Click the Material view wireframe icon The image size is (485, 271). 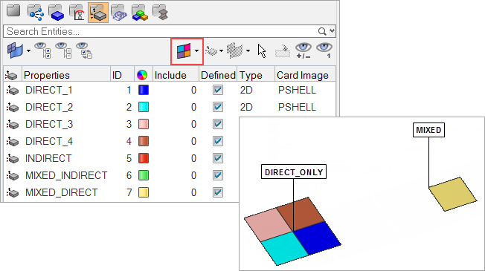(x=119, y=13)
